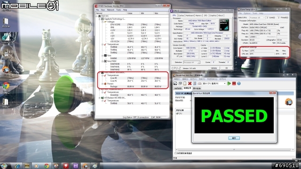
Task: Collapse the TEST-PC root node in HWMonitor
Action: [x=97, y=16]
